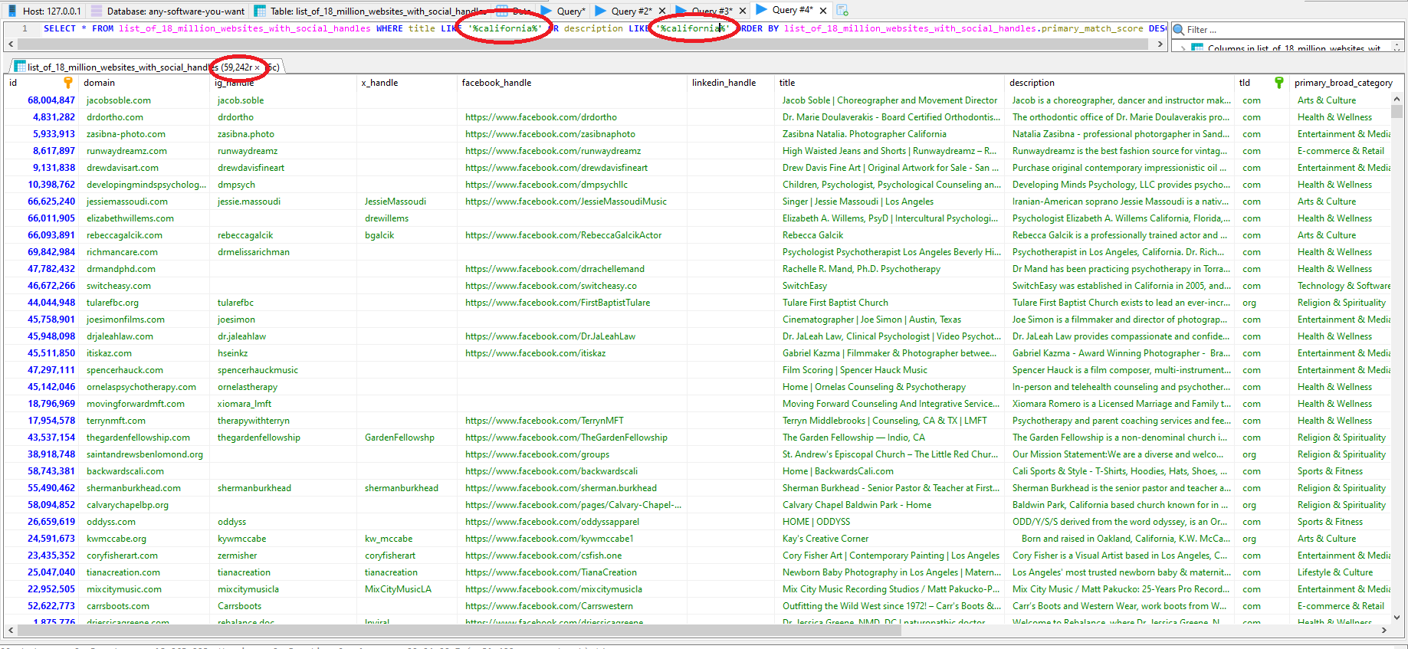
Task: Close the Query #3* tab
Action: [742, 11]
